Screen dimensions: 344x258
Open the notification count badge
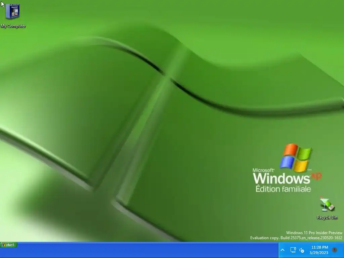[335, 250]
